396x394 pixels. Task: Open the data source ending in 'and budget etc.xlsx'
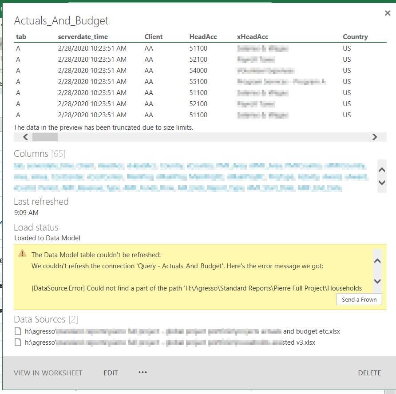182,331
